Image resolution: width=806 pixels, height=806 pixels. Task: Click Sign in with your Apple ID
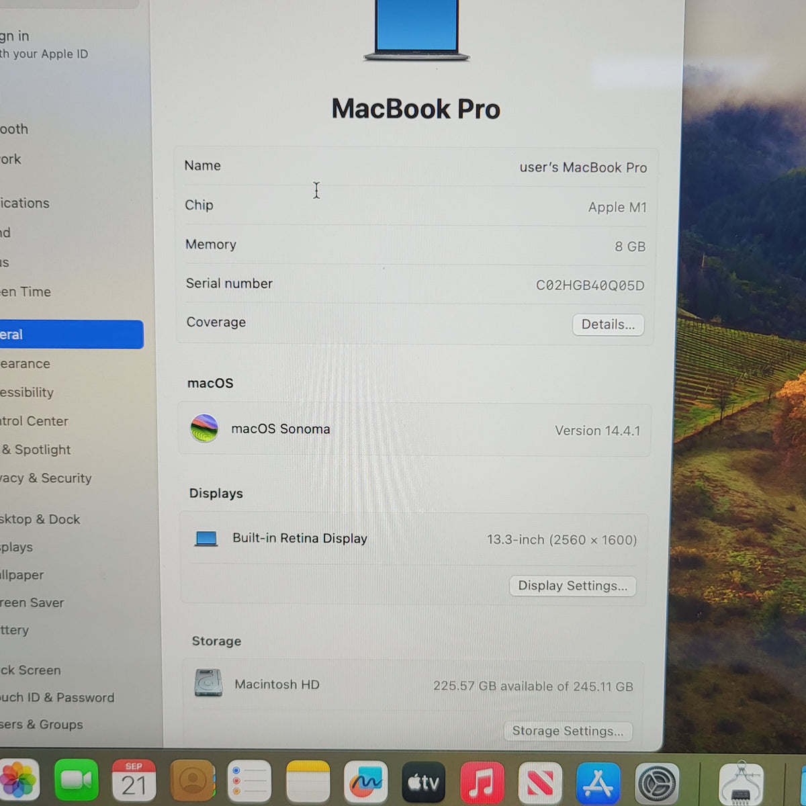(44, 44)
